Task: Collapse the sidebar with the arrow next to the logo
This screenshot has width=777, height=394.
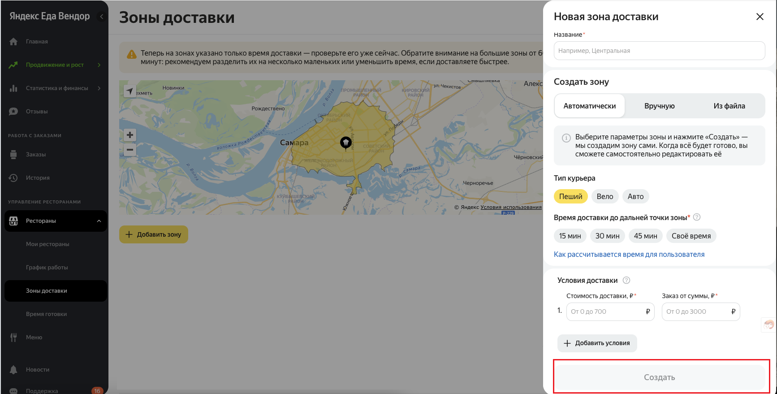Action: coord(102,17)
